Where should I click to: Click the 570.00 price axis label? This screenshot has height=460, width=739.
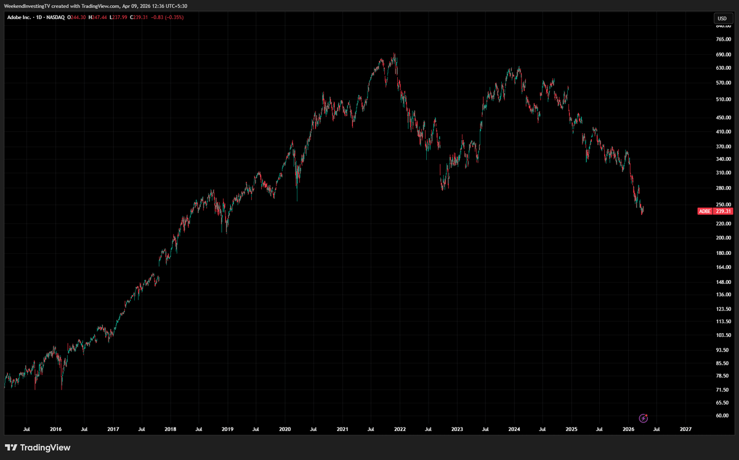point(723,84)
